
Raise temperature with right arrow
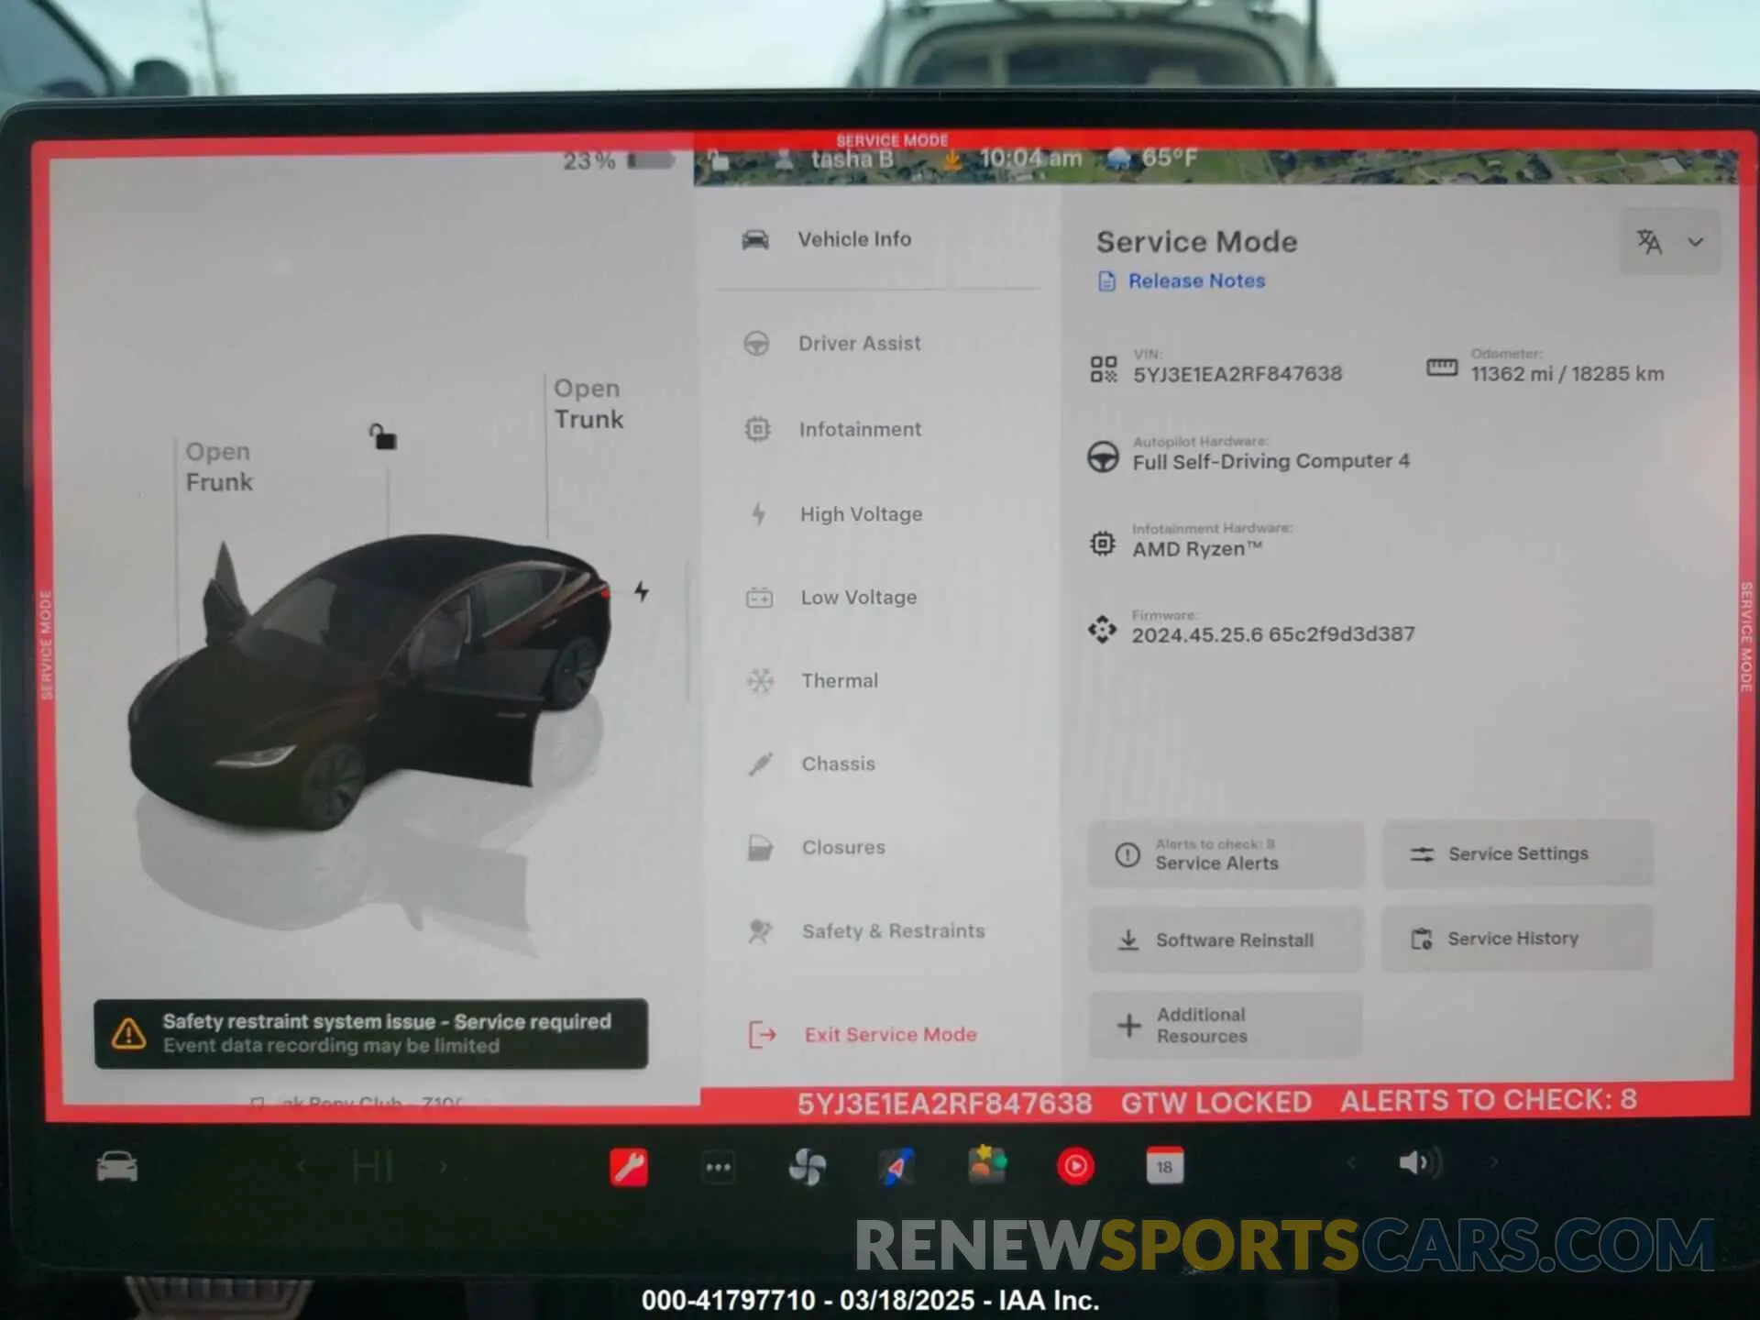[444, 1166]
